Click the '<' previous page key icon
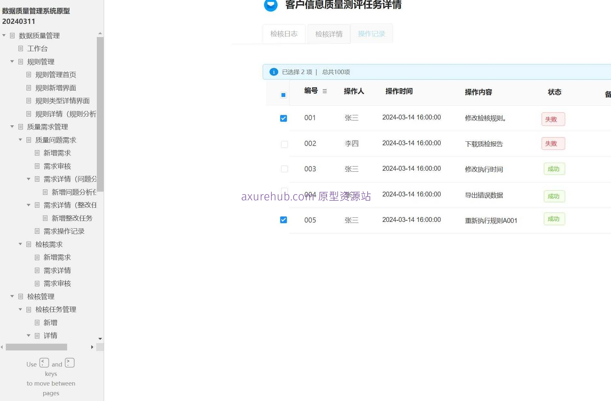The height and width of the screenshot is (401, 611). click(44, 363)
